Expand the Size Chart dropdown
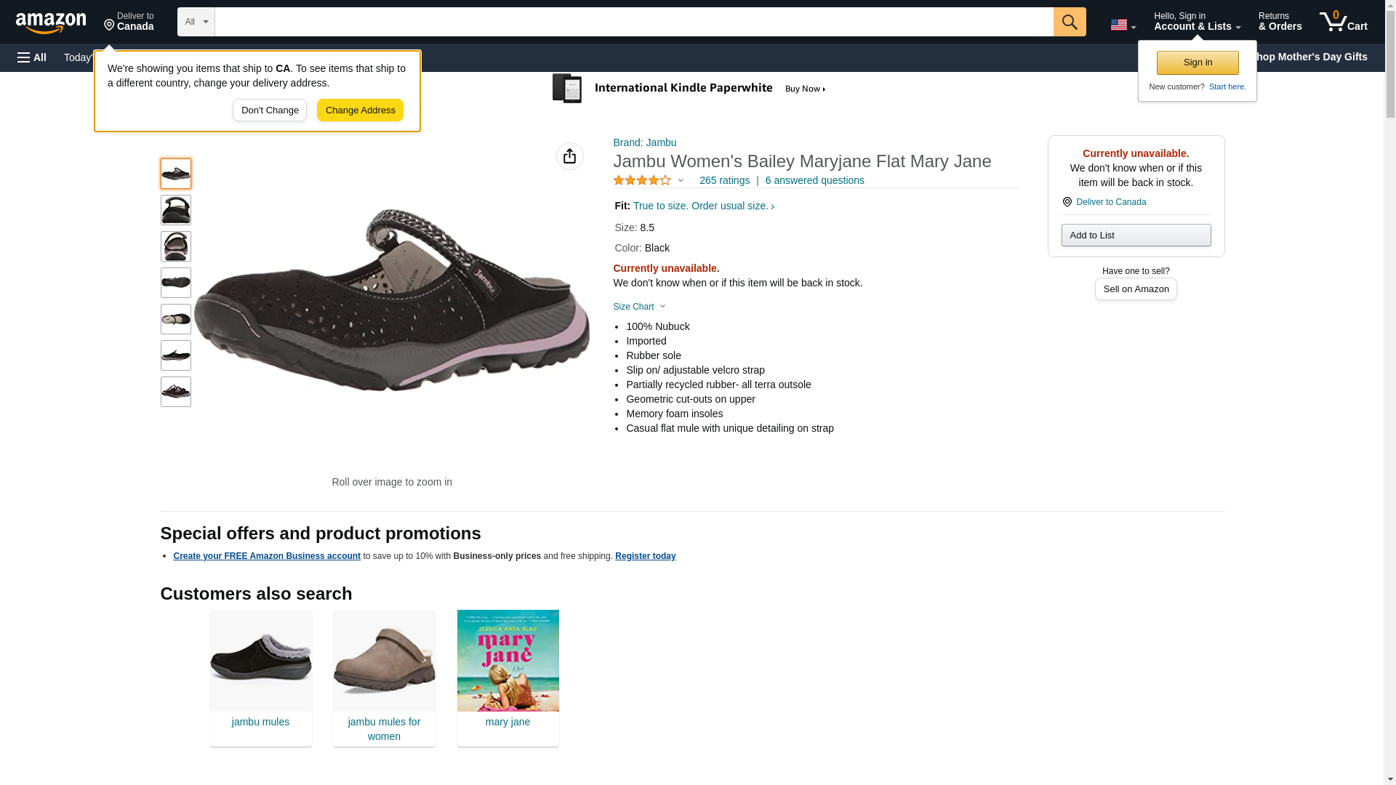 point(639,307)
